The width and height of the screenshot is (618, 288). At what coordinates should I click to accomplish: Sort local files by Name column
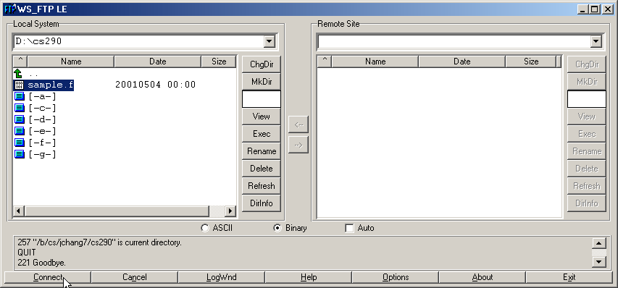(x=71, y=62)
